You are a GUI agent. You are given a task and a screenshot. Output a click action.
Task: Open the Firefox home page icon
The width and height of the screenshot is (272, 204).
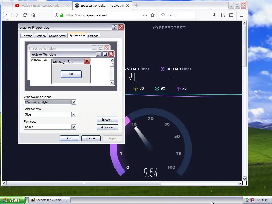click(33, 15)
